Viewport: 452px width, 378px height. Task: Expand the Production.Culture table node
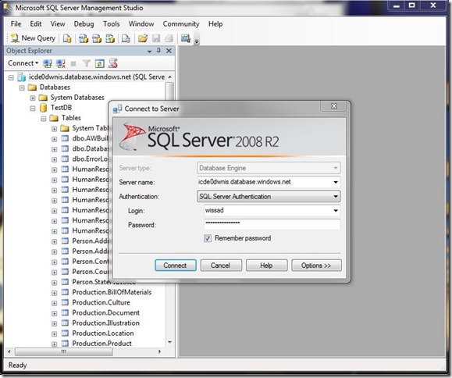pyautogui.click(x=54, y=303)
